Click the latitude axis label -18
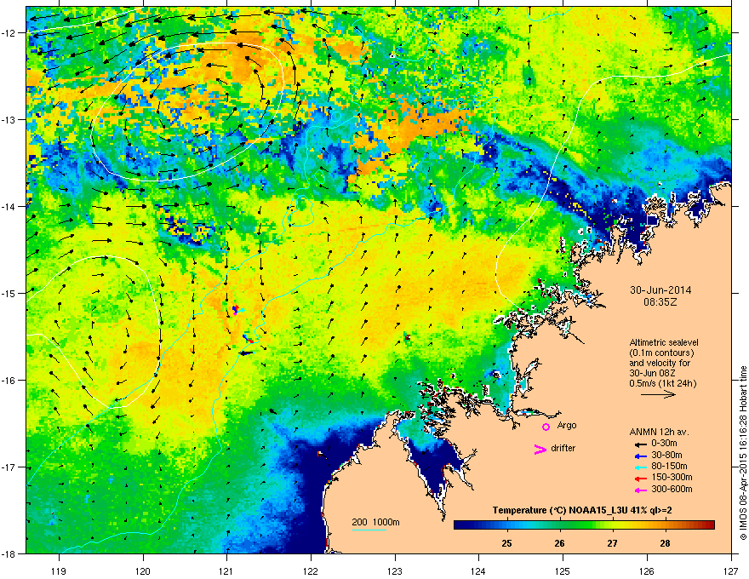This screenshot has width=749, height=579. (9, 553)
